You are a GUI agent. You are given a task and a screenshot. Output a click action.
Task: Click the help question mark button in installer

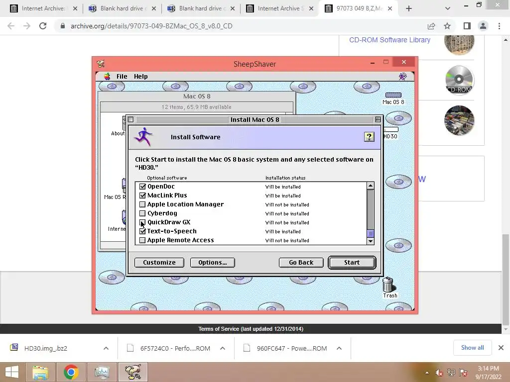point(369,137)
